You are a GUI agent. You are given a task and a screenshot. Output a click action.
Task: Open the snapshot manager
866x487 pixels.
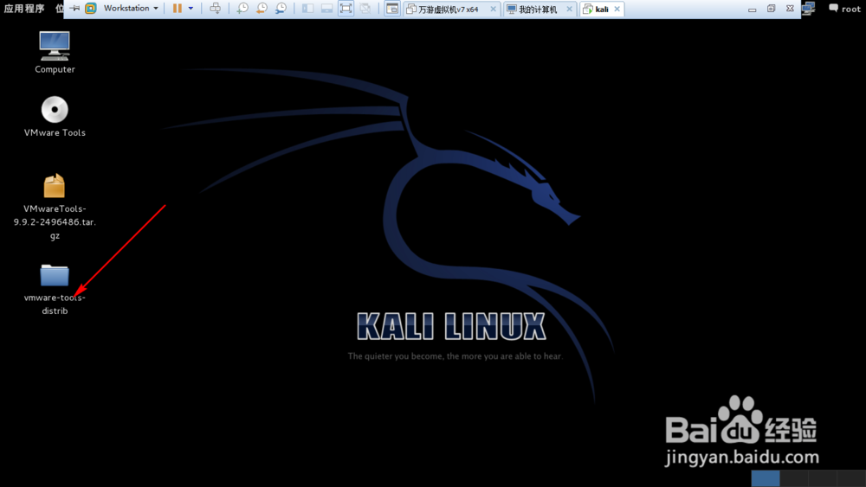coord(281,9)
